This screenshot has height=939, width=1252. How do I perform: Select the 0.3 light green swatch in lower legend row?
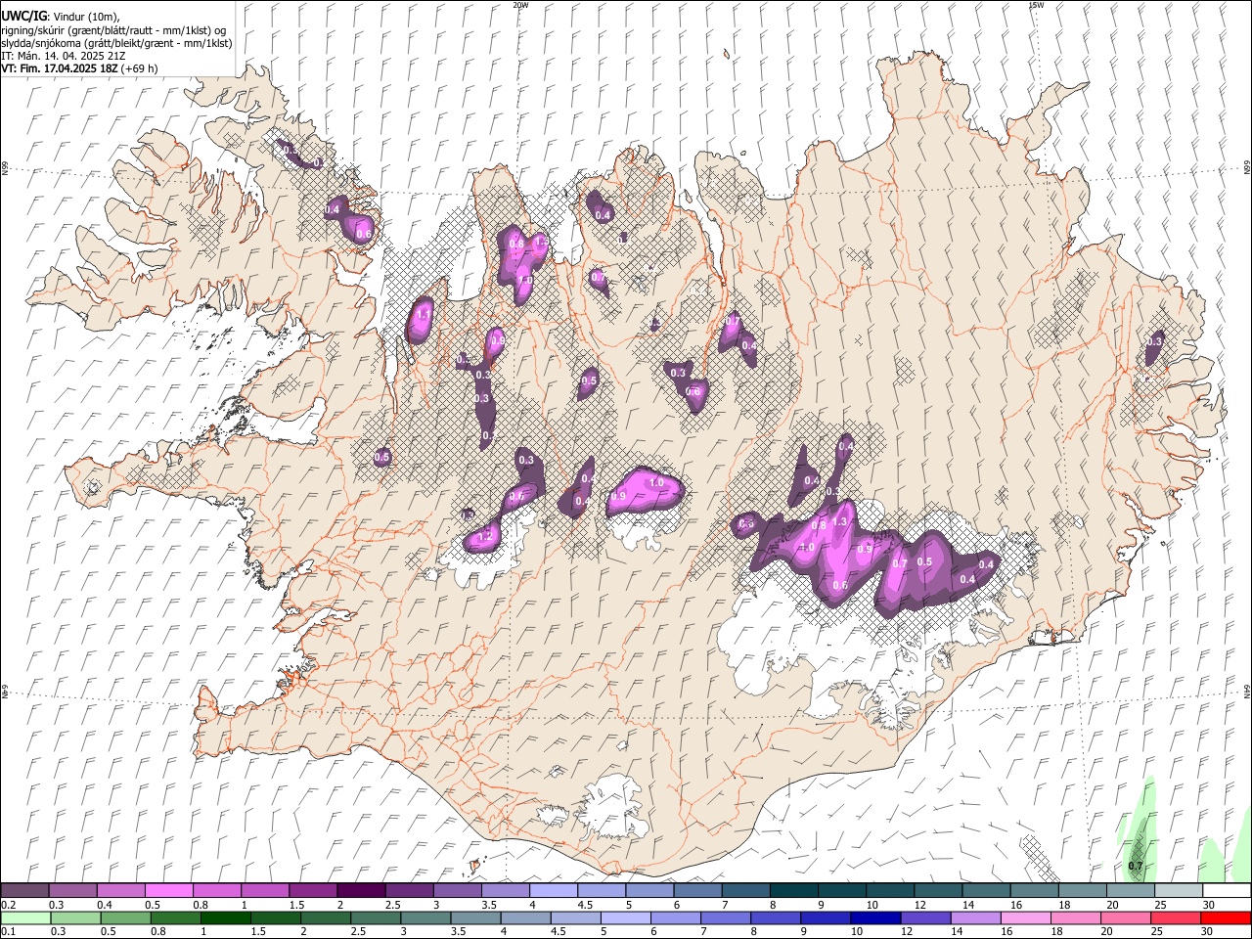(75, 917)
